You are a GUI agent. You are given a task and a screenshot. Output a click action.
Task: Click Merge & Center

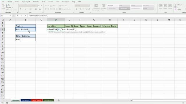tap(65, 9)
